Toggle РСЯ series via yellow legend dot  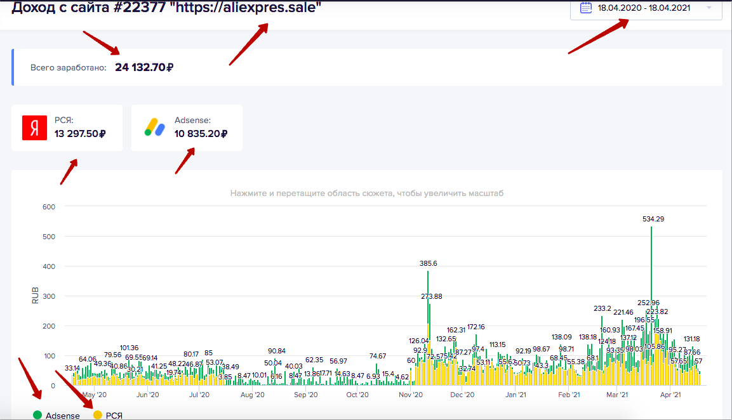pyautogui.click(x=98, y=415)
